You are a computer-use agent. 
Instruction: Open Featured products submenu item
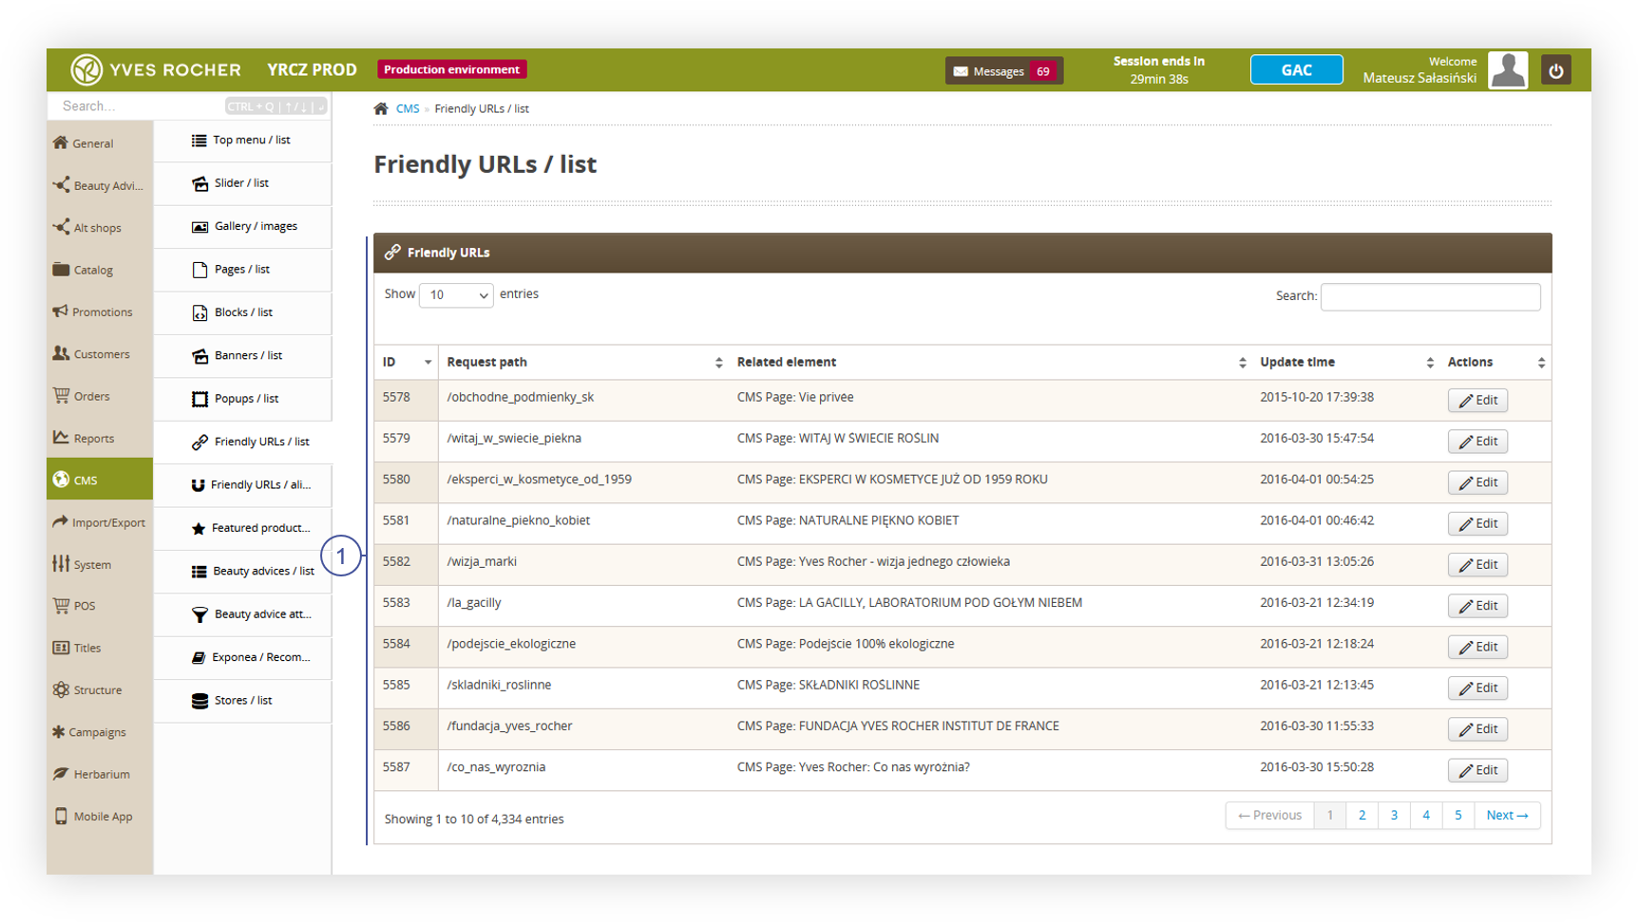click(x=243, y=528)
